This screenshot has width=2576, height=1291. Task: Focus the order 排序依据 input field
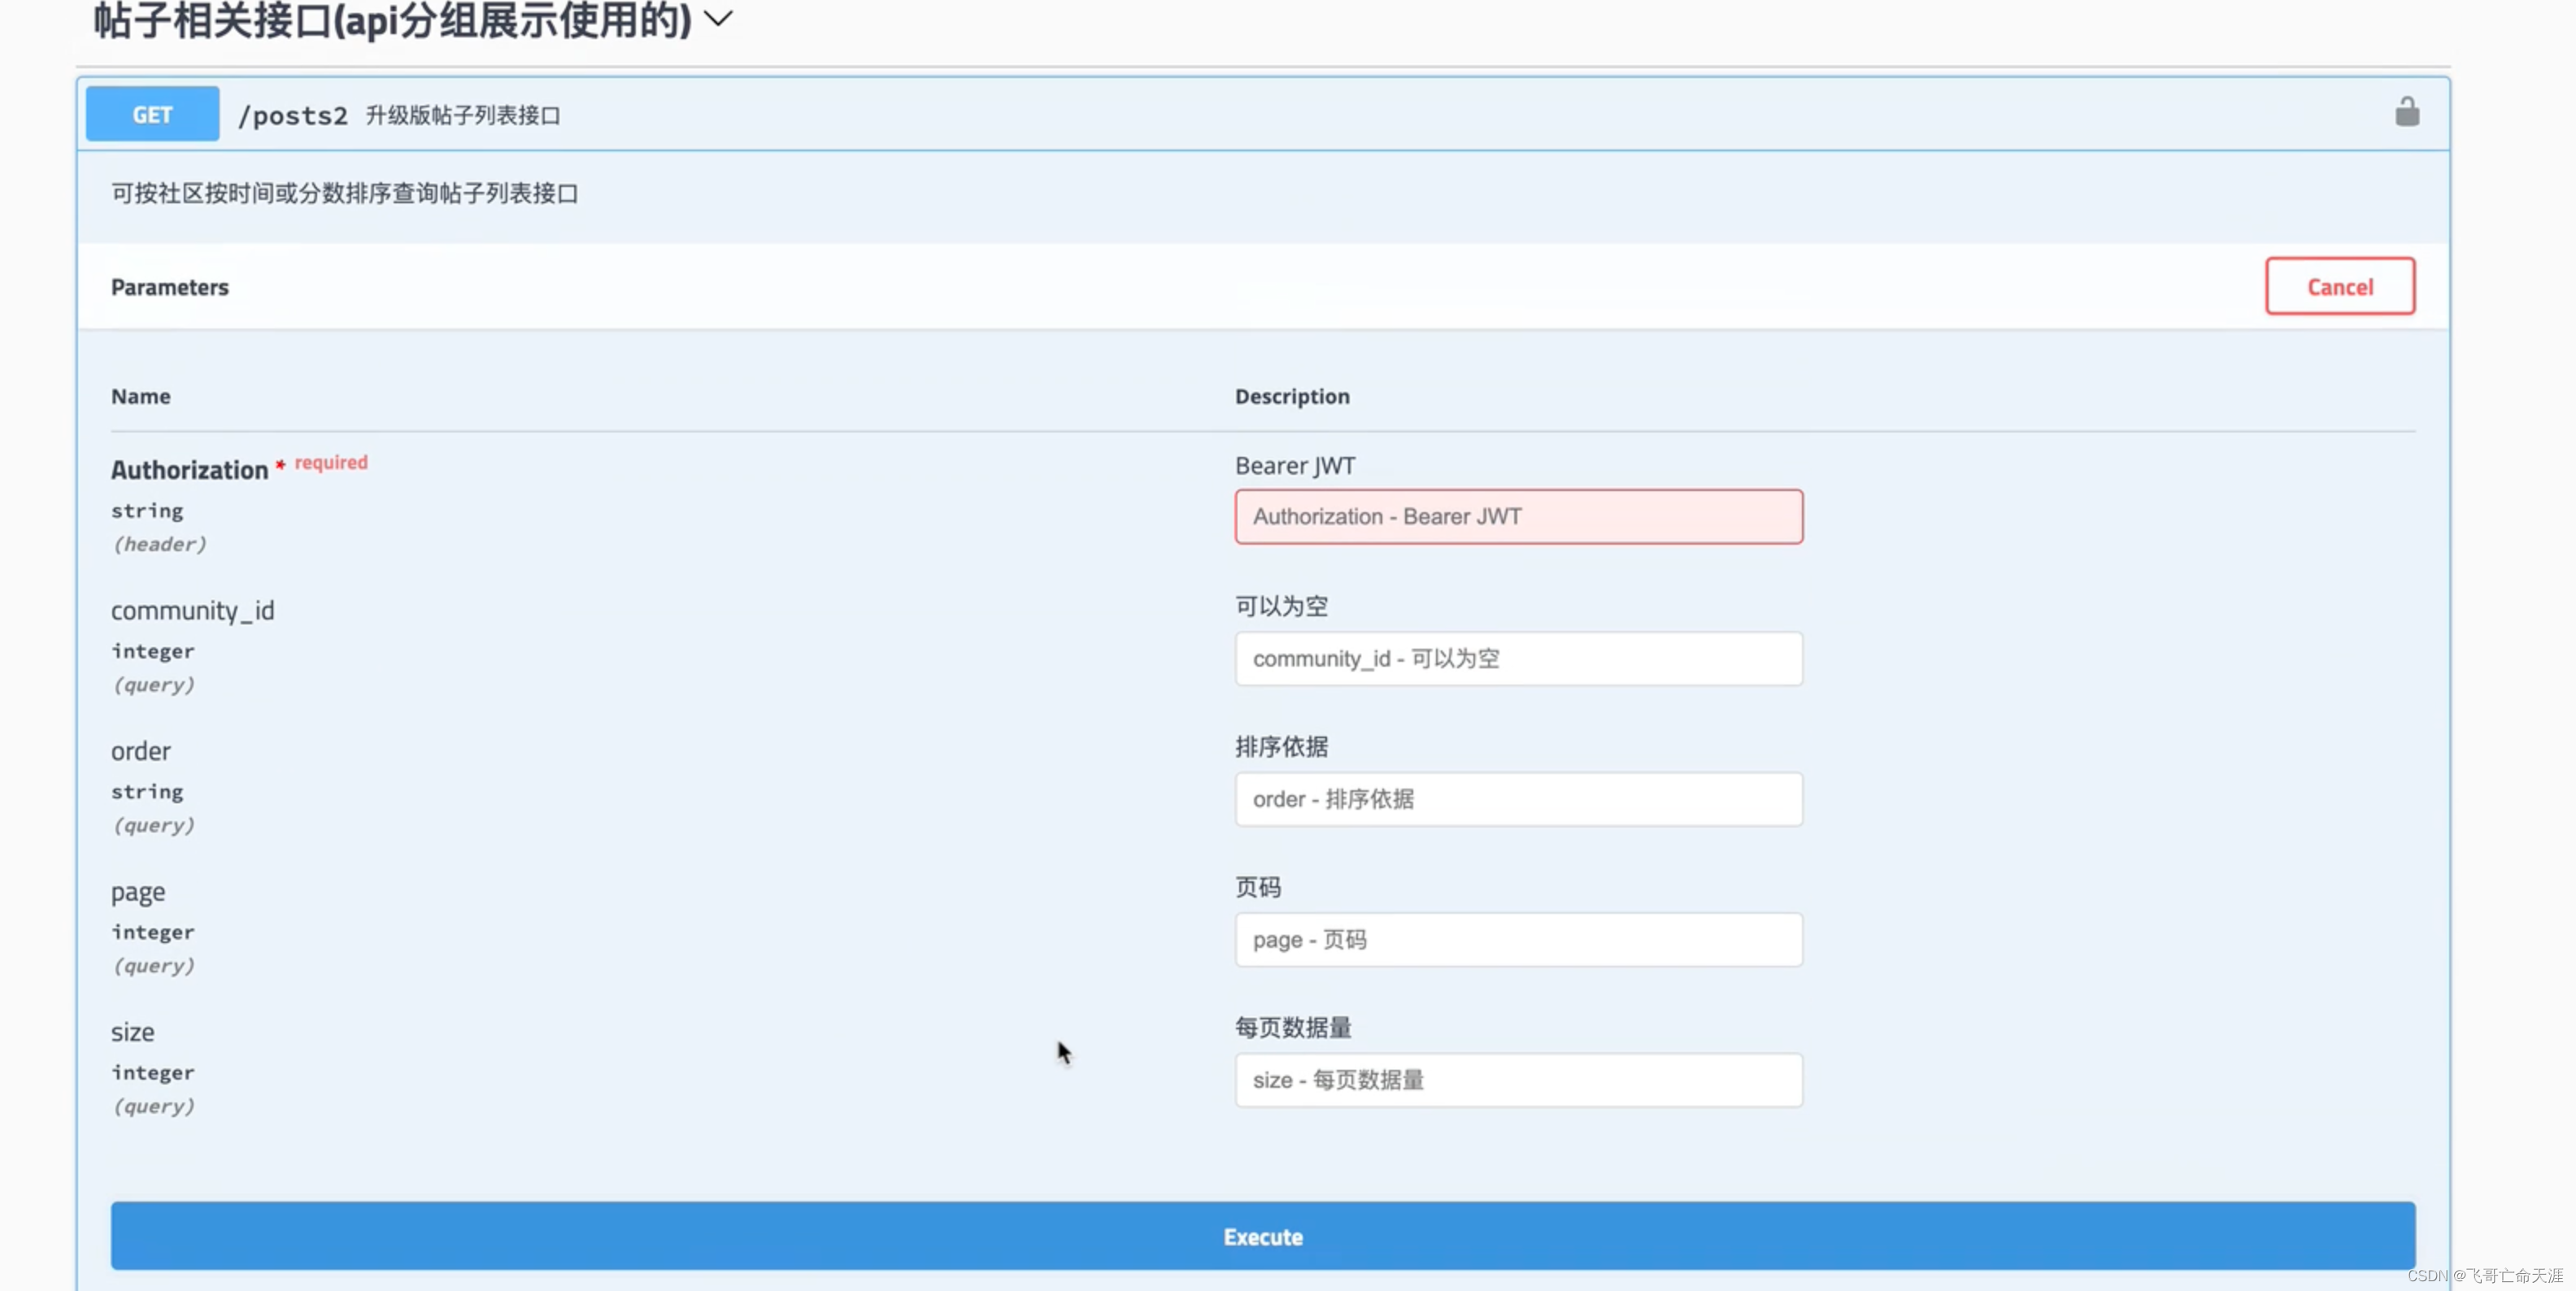pos(1518,799)
